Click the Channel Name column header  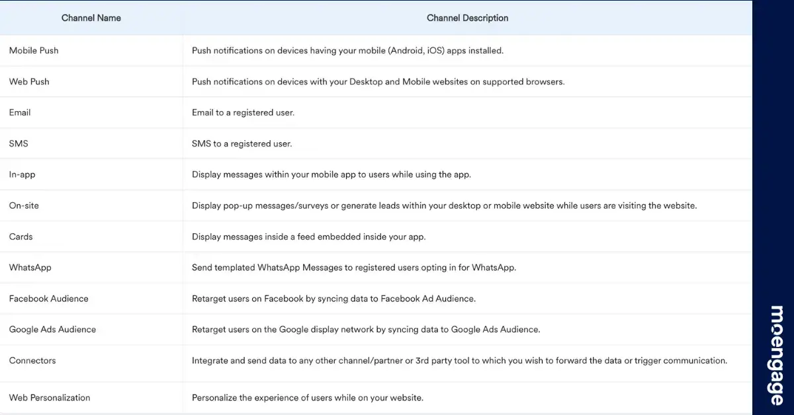tap(91, 18)
